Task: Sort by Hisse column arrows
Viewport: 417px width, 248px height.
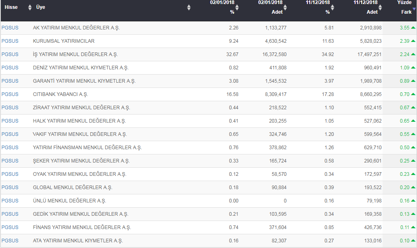Action: 30,7
